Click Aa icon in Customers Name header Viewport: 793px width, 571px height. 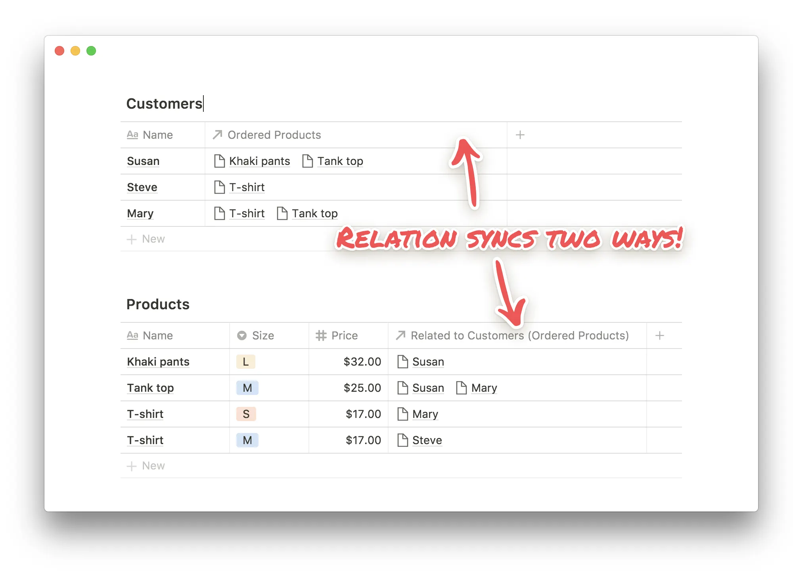pos(132,135)
